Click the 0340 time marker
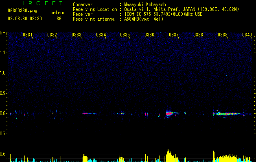Screen dimensions: 256x162 (x=247, y=35)
